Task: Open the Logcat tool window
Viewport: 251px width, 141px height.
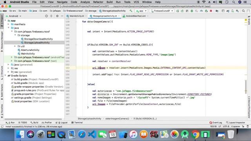Action: pyautogui.click(x=62, y=123)
